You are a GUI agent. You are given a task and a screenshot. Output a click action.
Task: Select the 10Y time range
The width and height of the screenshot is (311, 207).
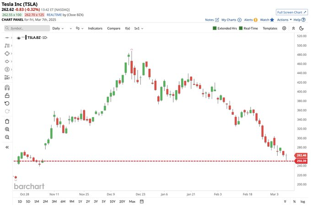[x=113, y=202]
